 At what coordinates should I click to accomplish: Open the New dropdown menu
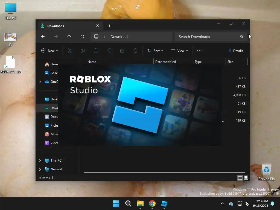pos(49,51)
